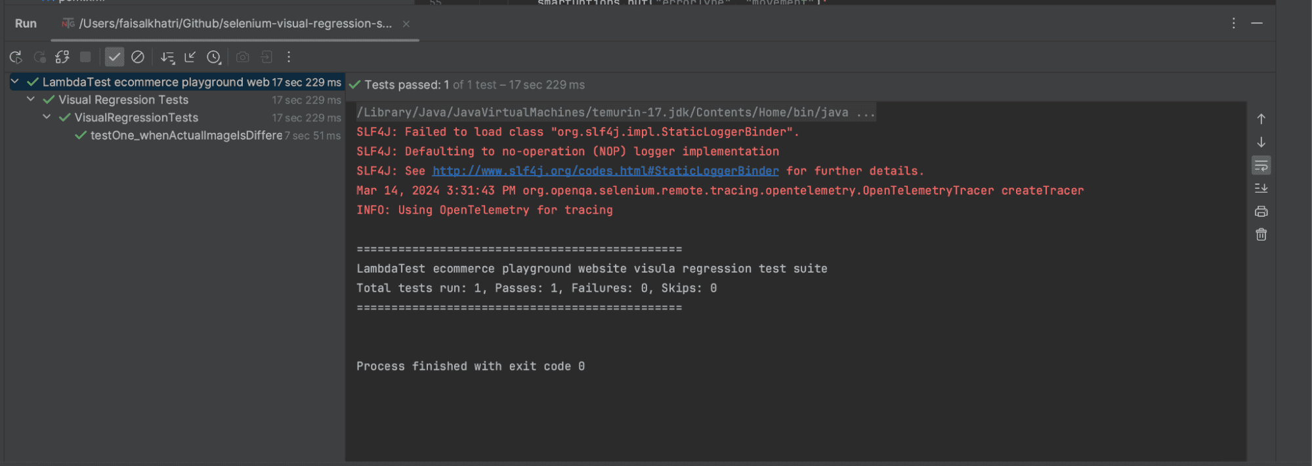The image size is (1312, 466).
Task: Click the Export Test Results icon
Action: 266,57
